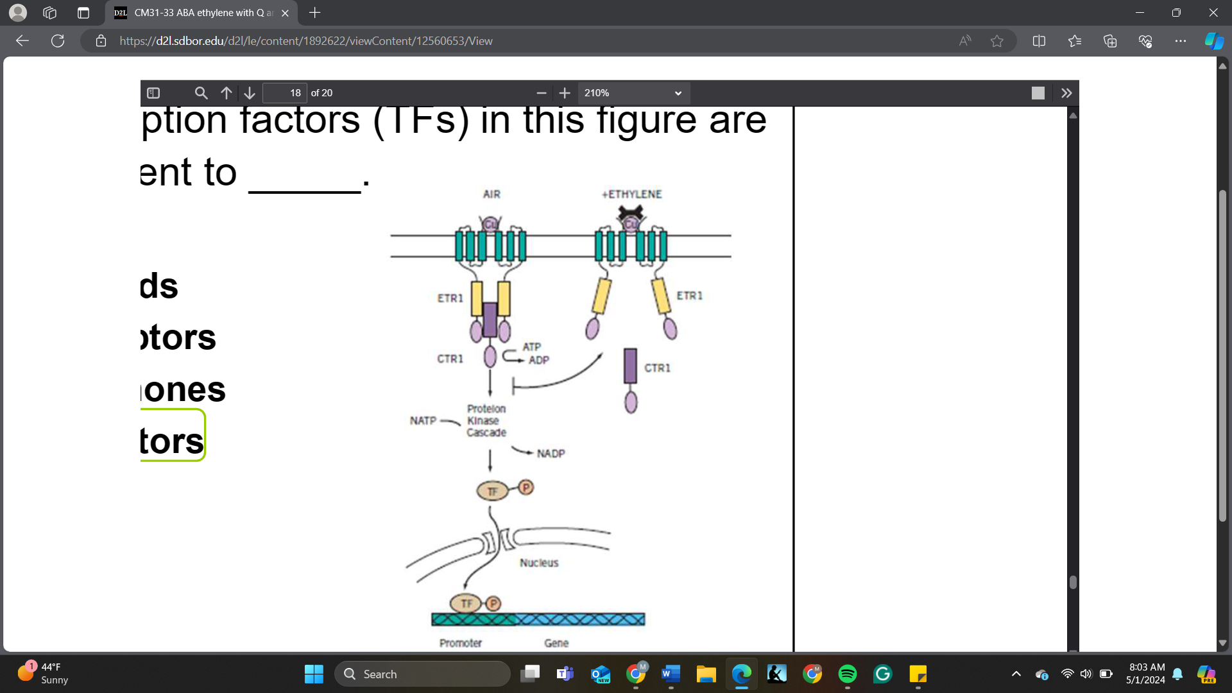Open Collections panel
The width and height of the screenshot is (1232, 693).
[x=1110, y=40]
